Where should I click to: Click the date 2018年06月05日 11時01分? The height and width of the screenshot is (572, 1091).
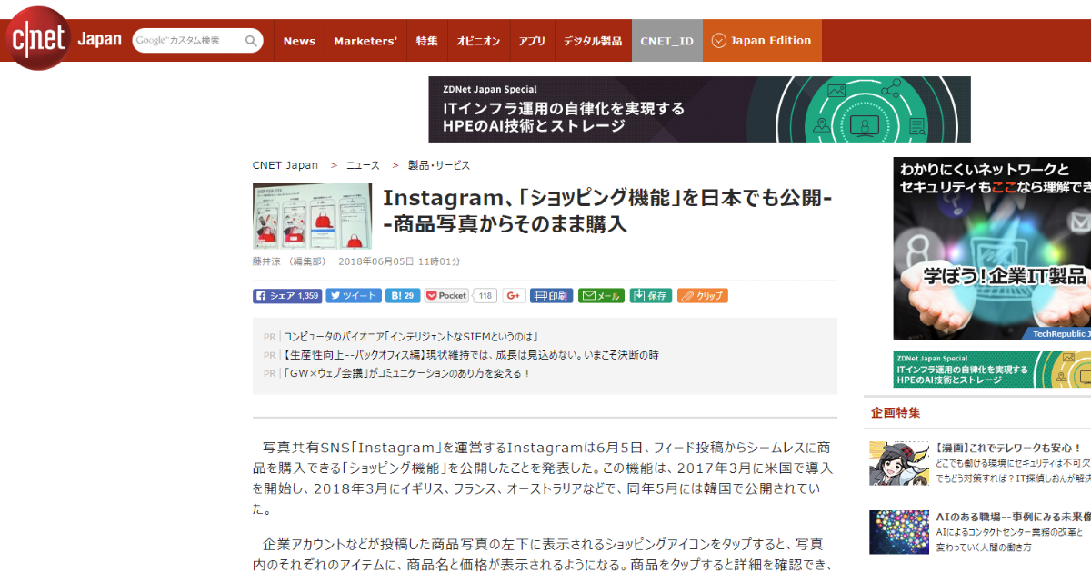pyautogui.click(x=399, y=261)
